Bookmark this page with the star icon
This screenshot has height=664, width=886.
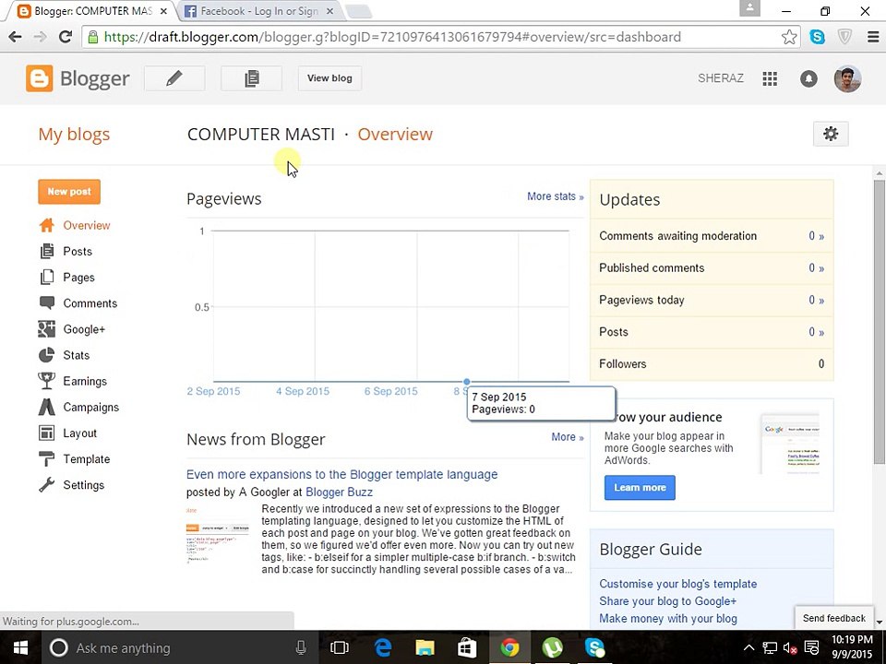789,37
